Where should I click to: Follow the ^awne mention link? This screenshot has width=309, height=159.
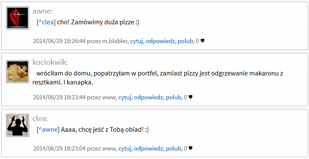(x=48, y=130)
